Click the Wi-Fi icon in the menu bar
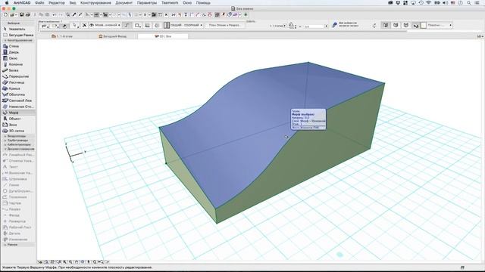The width and height of the screenshot is (485, 272). 429,3
